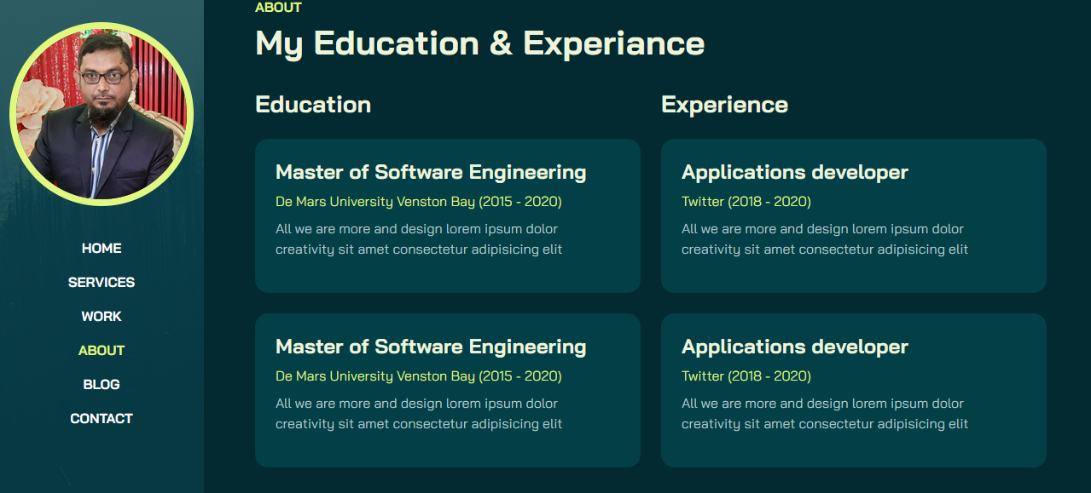Open the CONTACT sidebar link
Image resolution: width=1091 pixels, height=493 pixels.
[x=102, y=418]
